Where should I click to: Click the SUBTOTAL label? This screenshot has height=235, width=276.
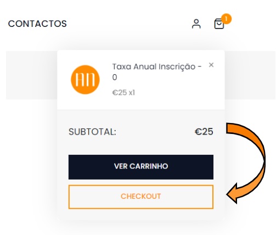92,132
